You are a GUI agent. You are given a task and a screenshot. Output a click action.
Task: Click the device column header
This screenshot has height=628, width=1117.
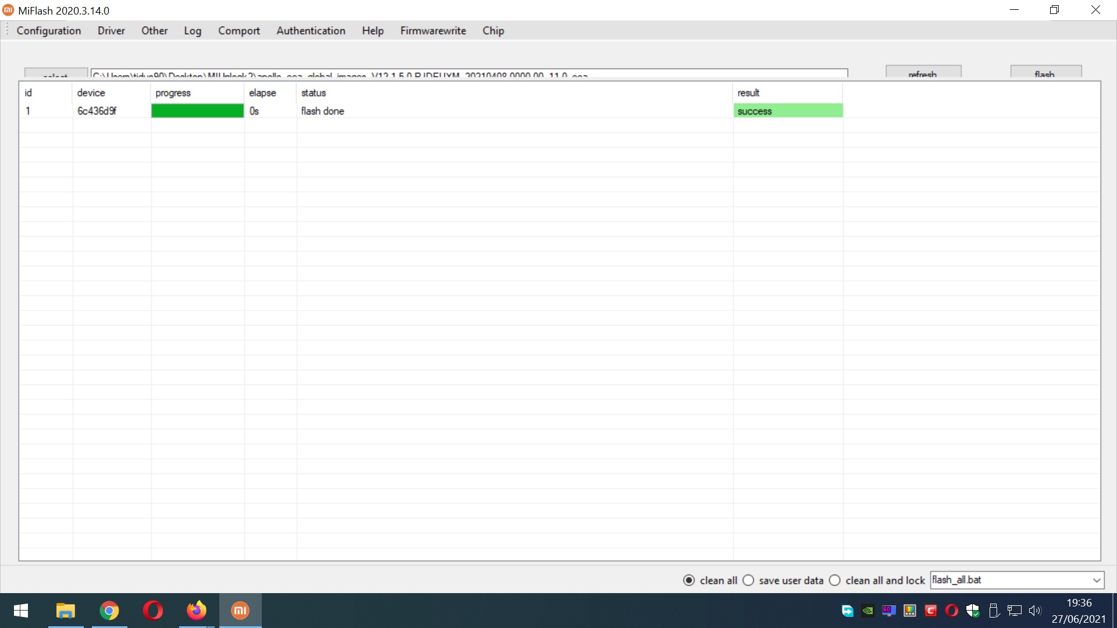click(112, 93)
